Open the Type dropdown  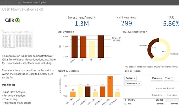point(169,78)
